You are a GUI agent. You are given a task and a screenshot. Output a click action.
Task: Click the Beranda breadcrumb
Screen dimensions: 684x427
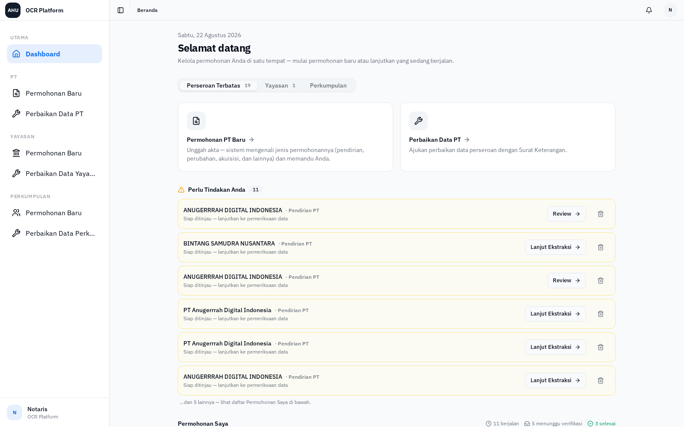[147, 10]
